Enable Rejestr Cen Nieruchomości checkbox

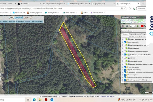point(125,51)
